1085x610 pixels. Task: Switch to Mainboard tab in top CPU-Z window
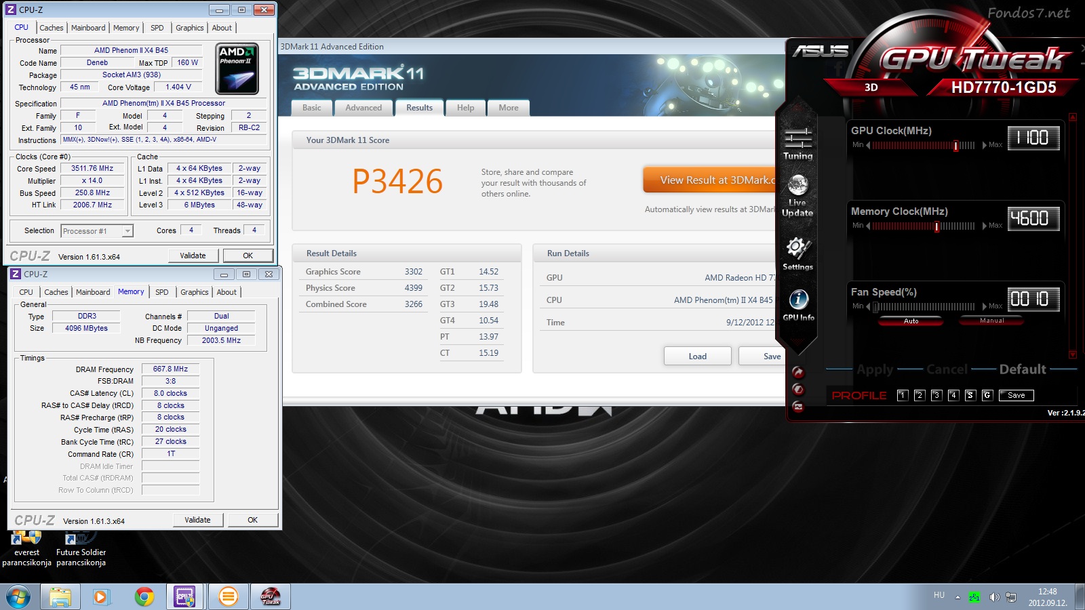coord(88,28)
